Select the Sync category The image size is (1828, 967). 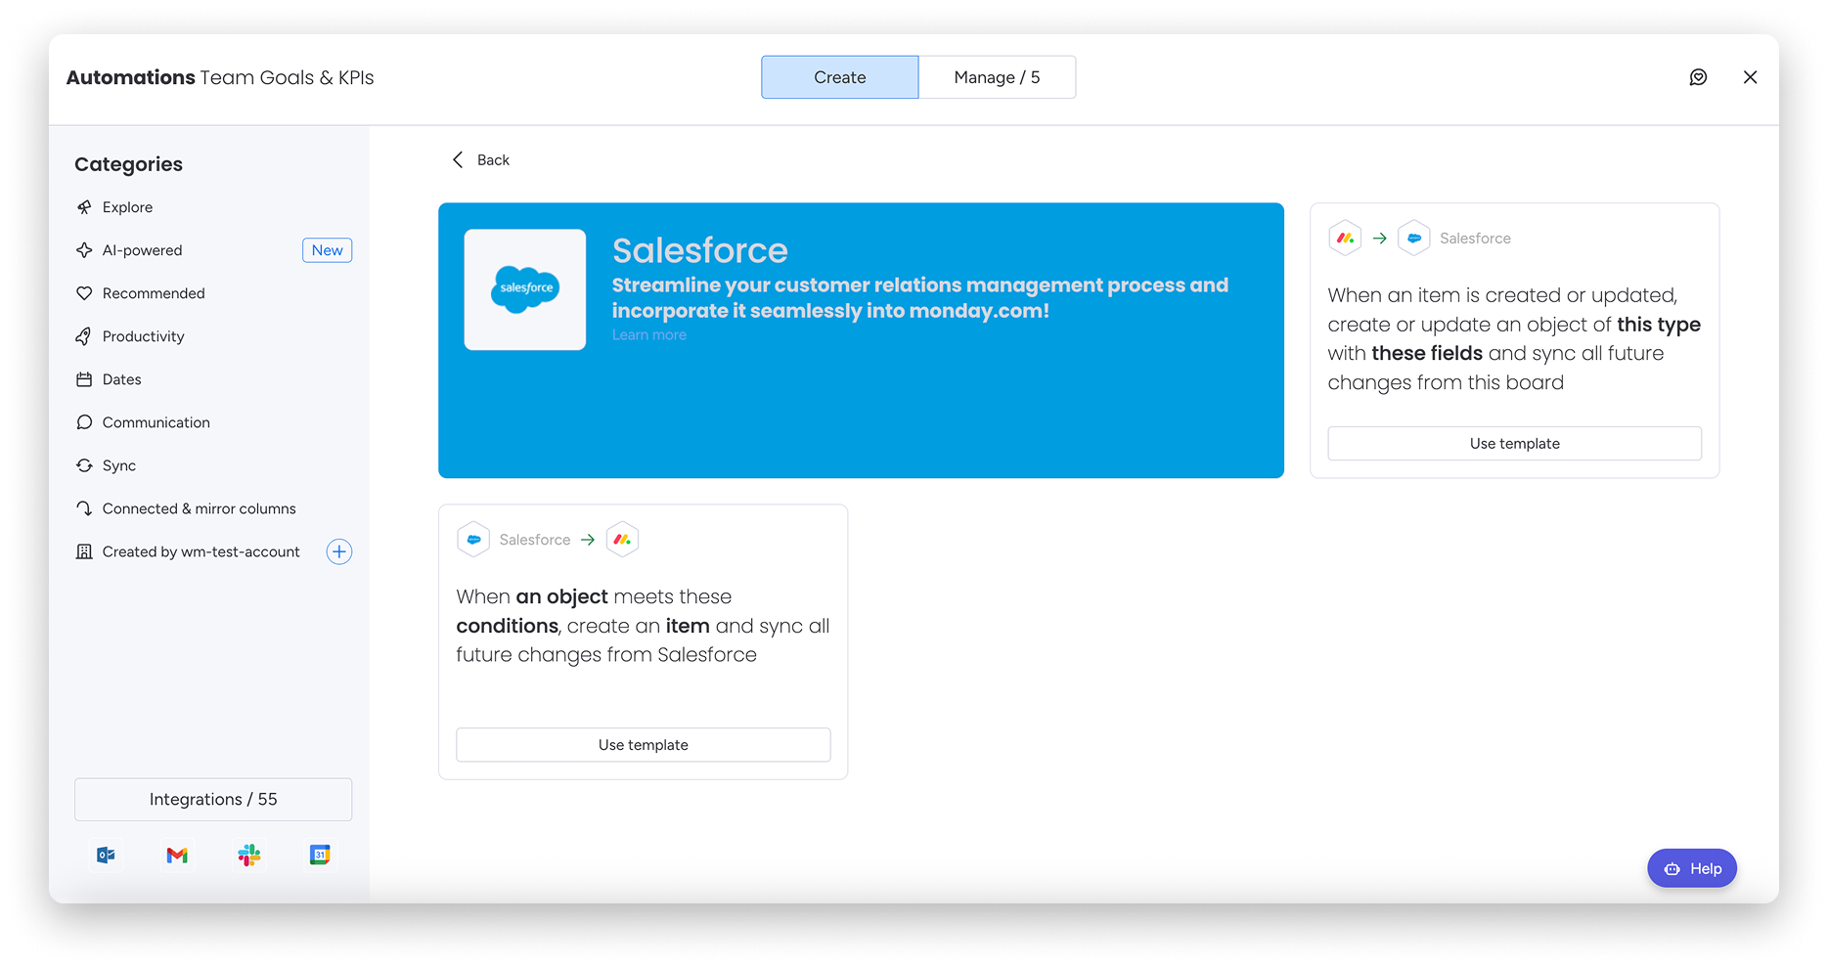pos(118,465)
